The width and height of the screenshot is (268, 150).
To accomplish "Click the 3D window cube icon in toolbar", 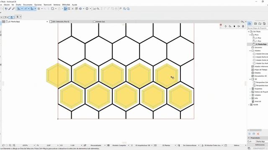I will click(x=80, y=9).
